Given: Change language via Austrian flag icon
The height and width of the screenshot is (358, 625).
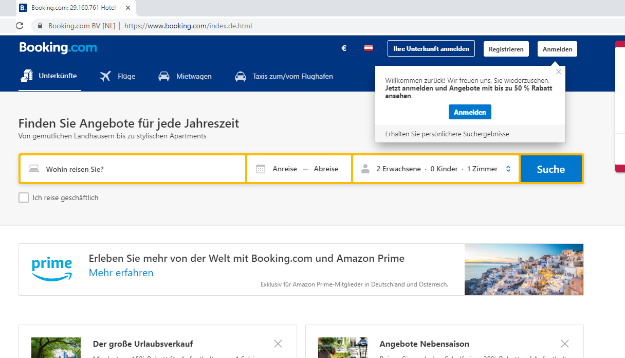Looking at the screenshot, I should pyautogui.click(x=369, y=48).
